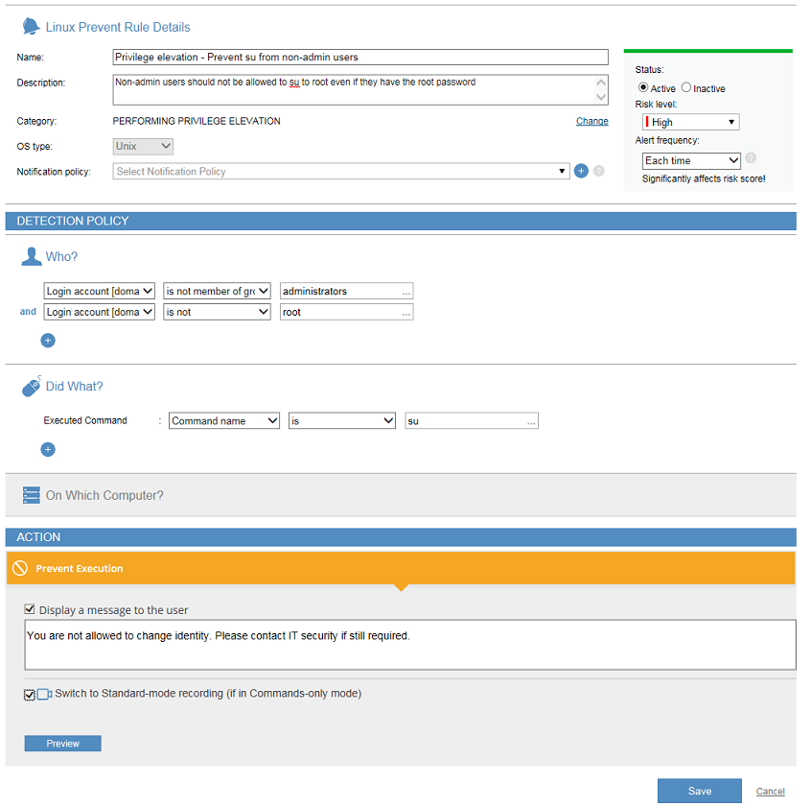
Task: Add a new condition under Who section
Action: 48,341
